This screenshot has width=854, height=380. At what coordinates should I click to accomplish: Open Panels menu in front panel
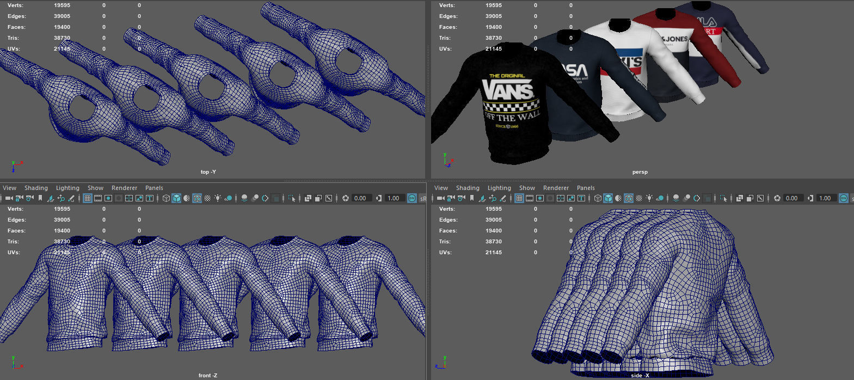click(x=154, y=188)
